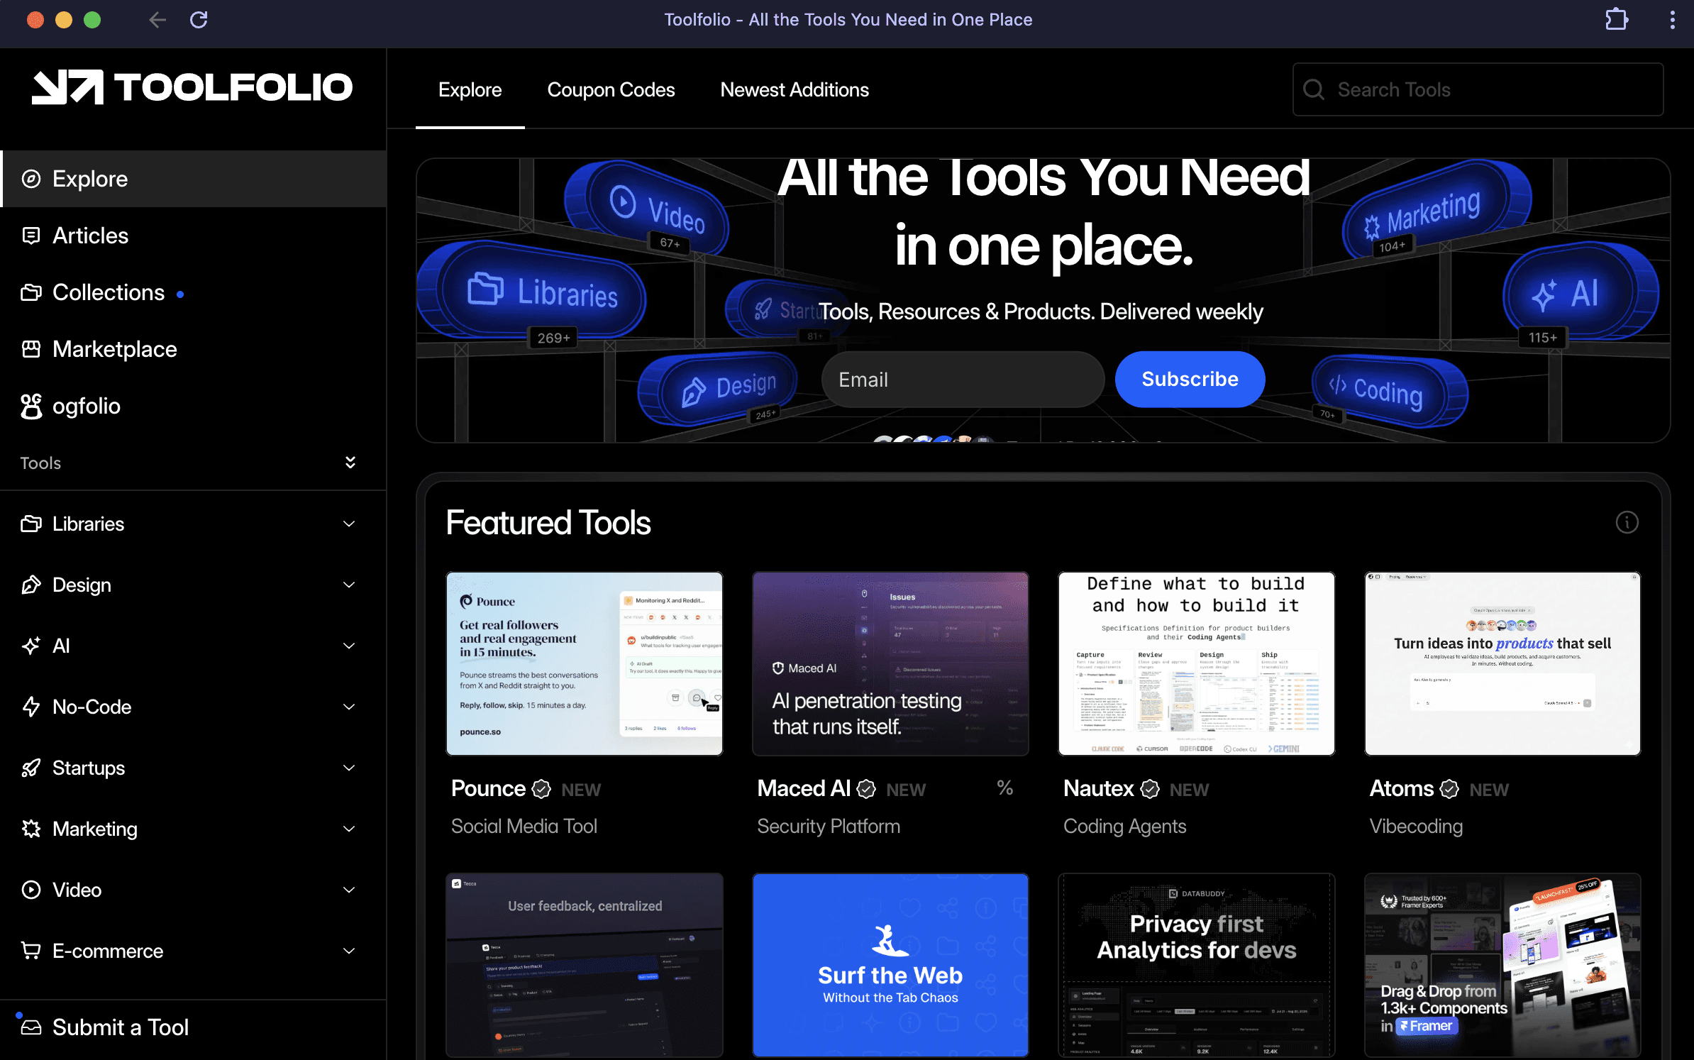Expand the Marketing category

[x=348, y=829]
